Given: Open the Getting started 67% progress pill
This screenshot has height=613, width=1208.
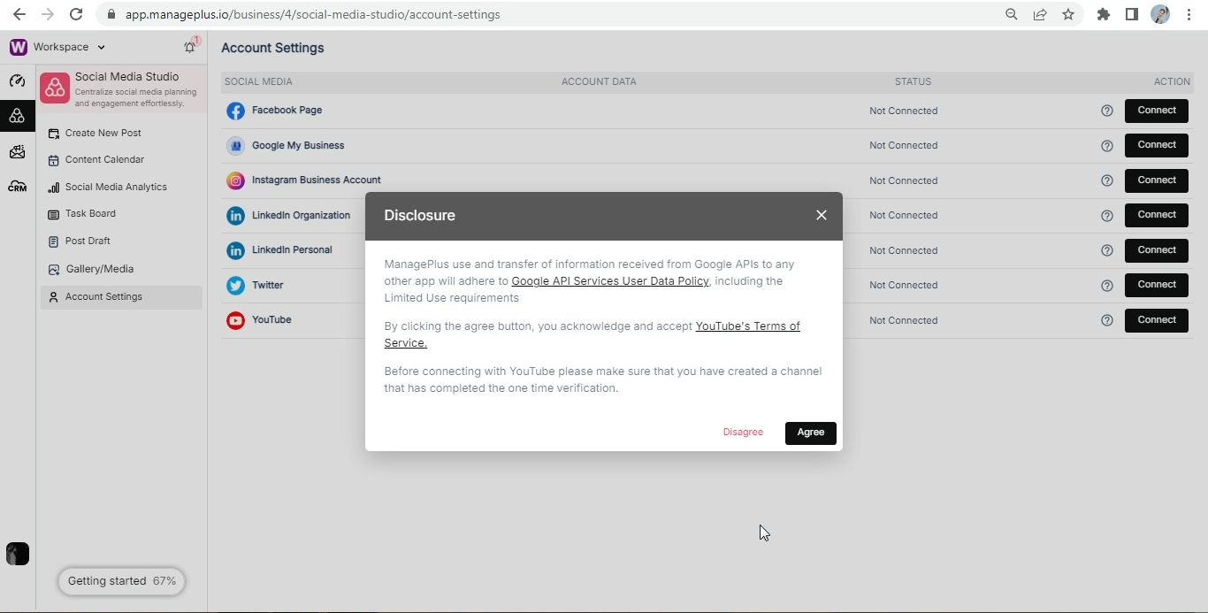Looking at the screenshot, I should pos(121,581).
